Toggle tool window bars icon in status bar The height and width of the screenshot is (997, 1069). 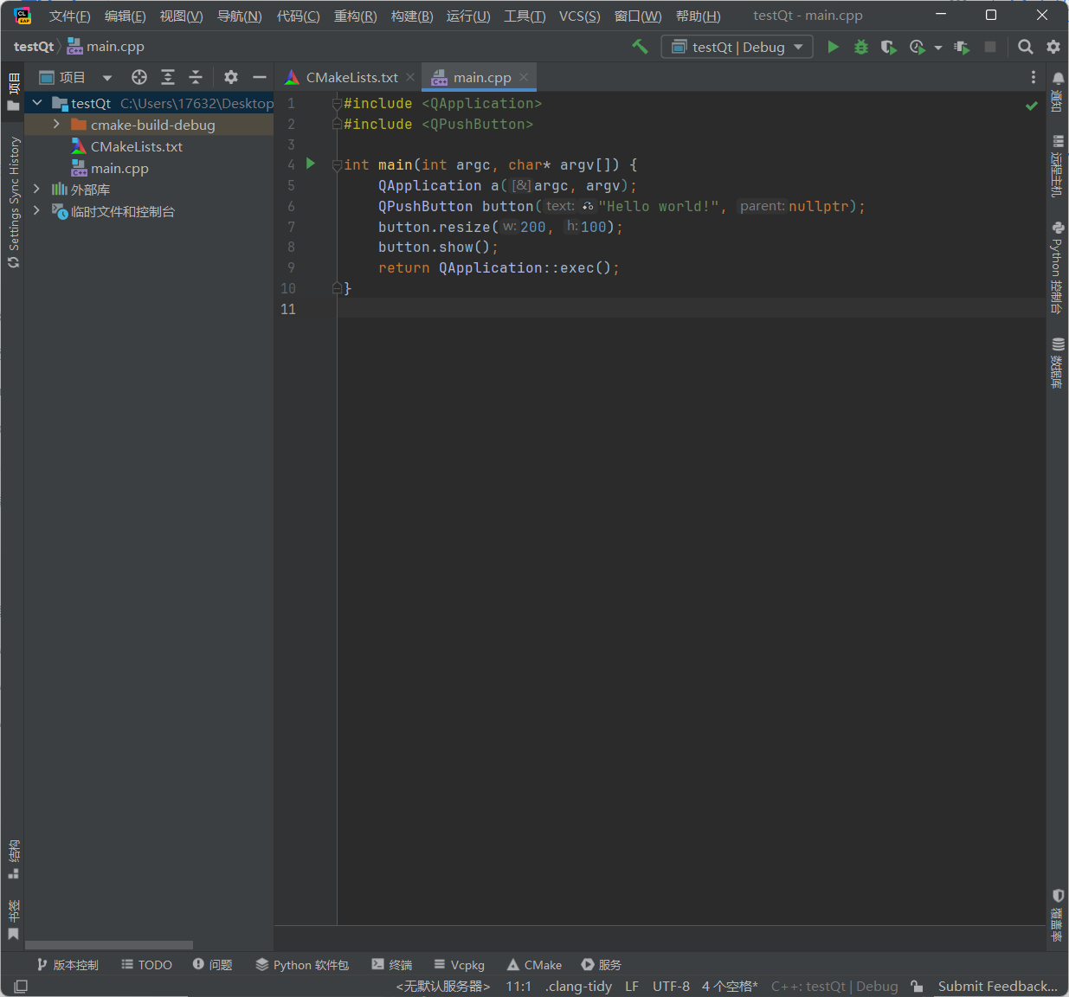[x=21, y=986]
